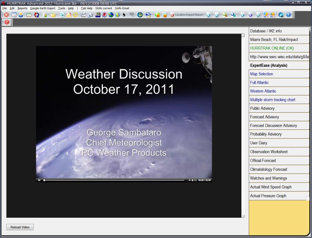
Task: Click the open folder toolbar icon
Action: coord(53,15)
